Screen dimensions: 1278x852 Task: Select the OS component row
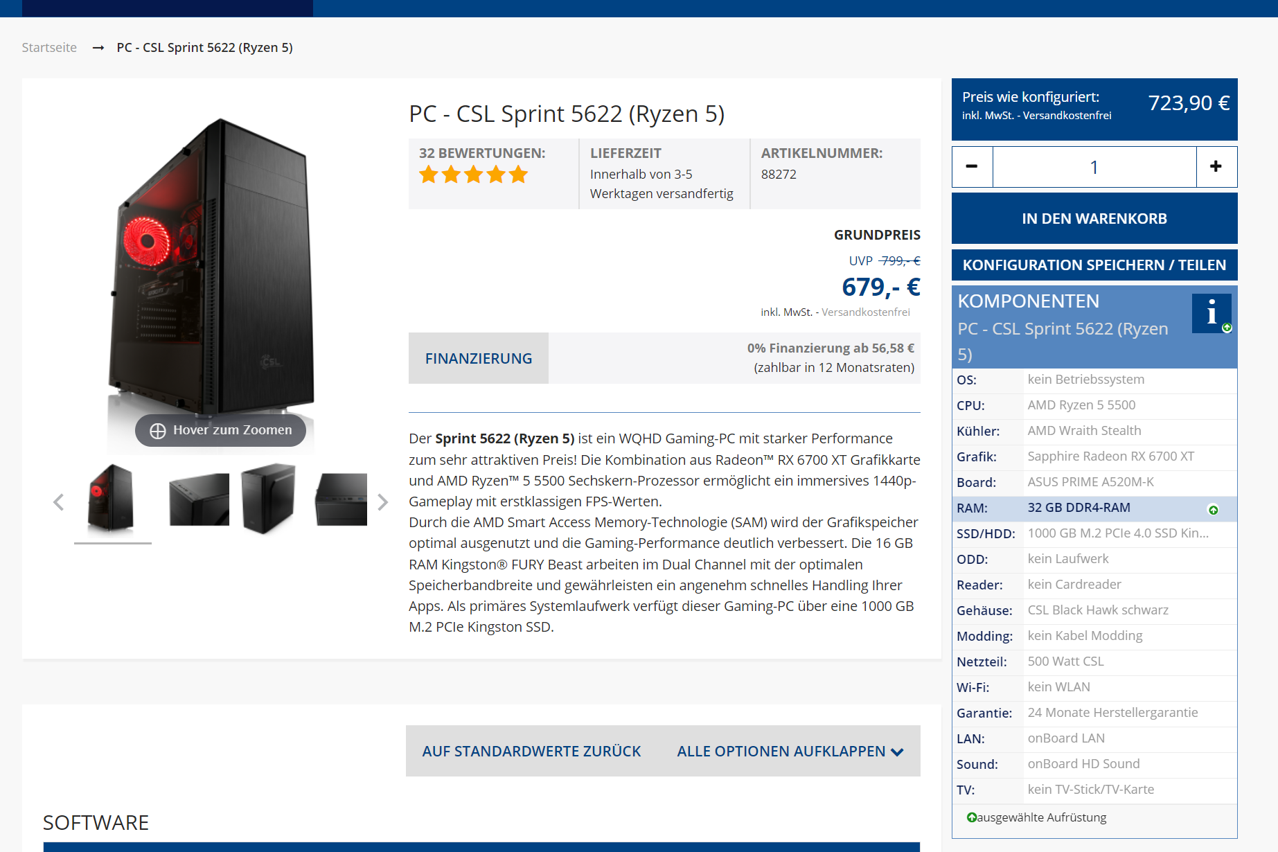point(1094,380)
